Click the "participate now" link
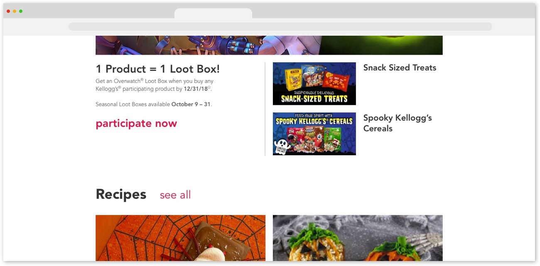Image resolution: width=540 pixels, height=266 pixels. click(136, 123)
